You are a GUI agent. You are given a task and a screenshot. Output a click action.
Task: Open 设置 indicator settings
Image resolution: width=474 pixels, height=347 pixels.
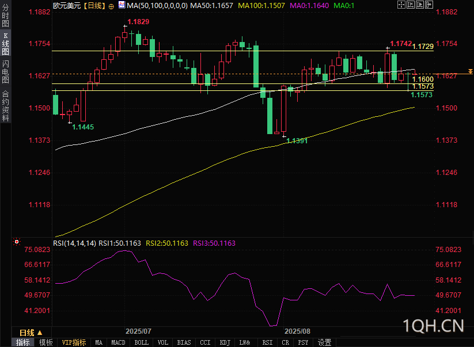(x=325, y=342)
